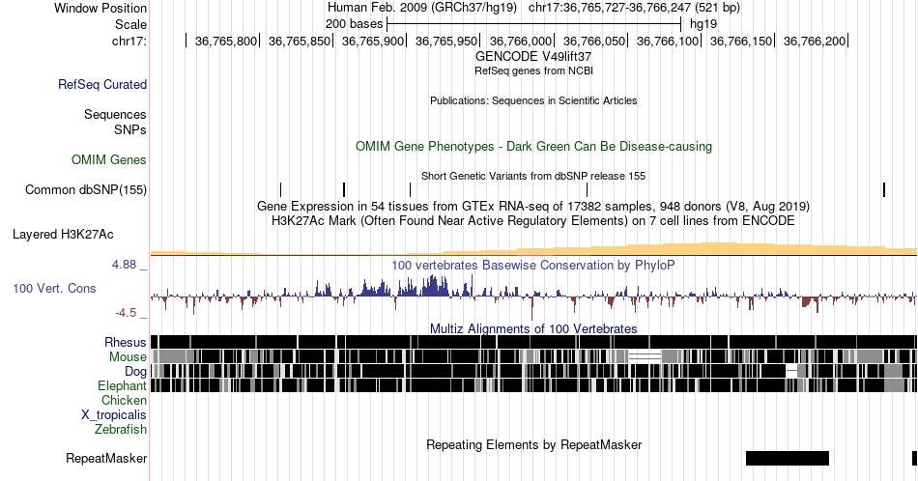Click Repeating Elements by RepeatMasker title
Screen dimensions: 918x481
pyautogui.click(x=533, y=444)
